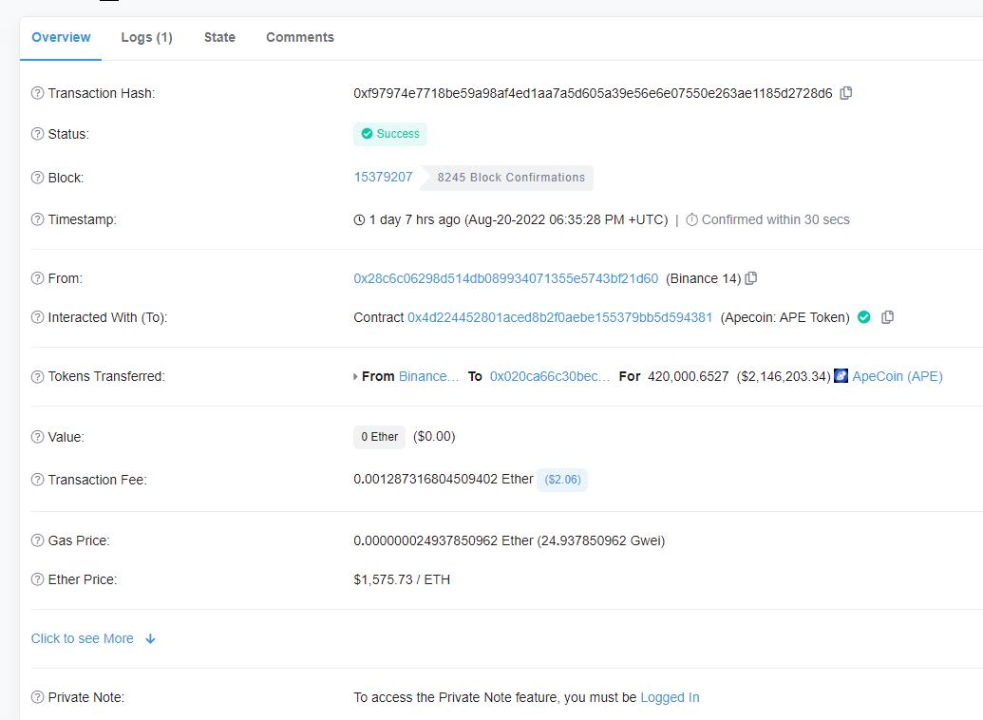Click the help icon beside Gas Price
This screenshot has height=720, width=983.
38,540
